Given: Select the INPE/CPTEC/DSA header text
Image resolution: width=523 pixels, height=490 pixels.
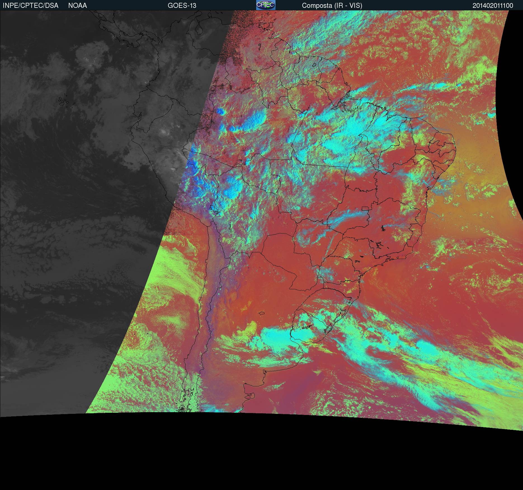Looking at the screenshot, I should click(30, 6).
